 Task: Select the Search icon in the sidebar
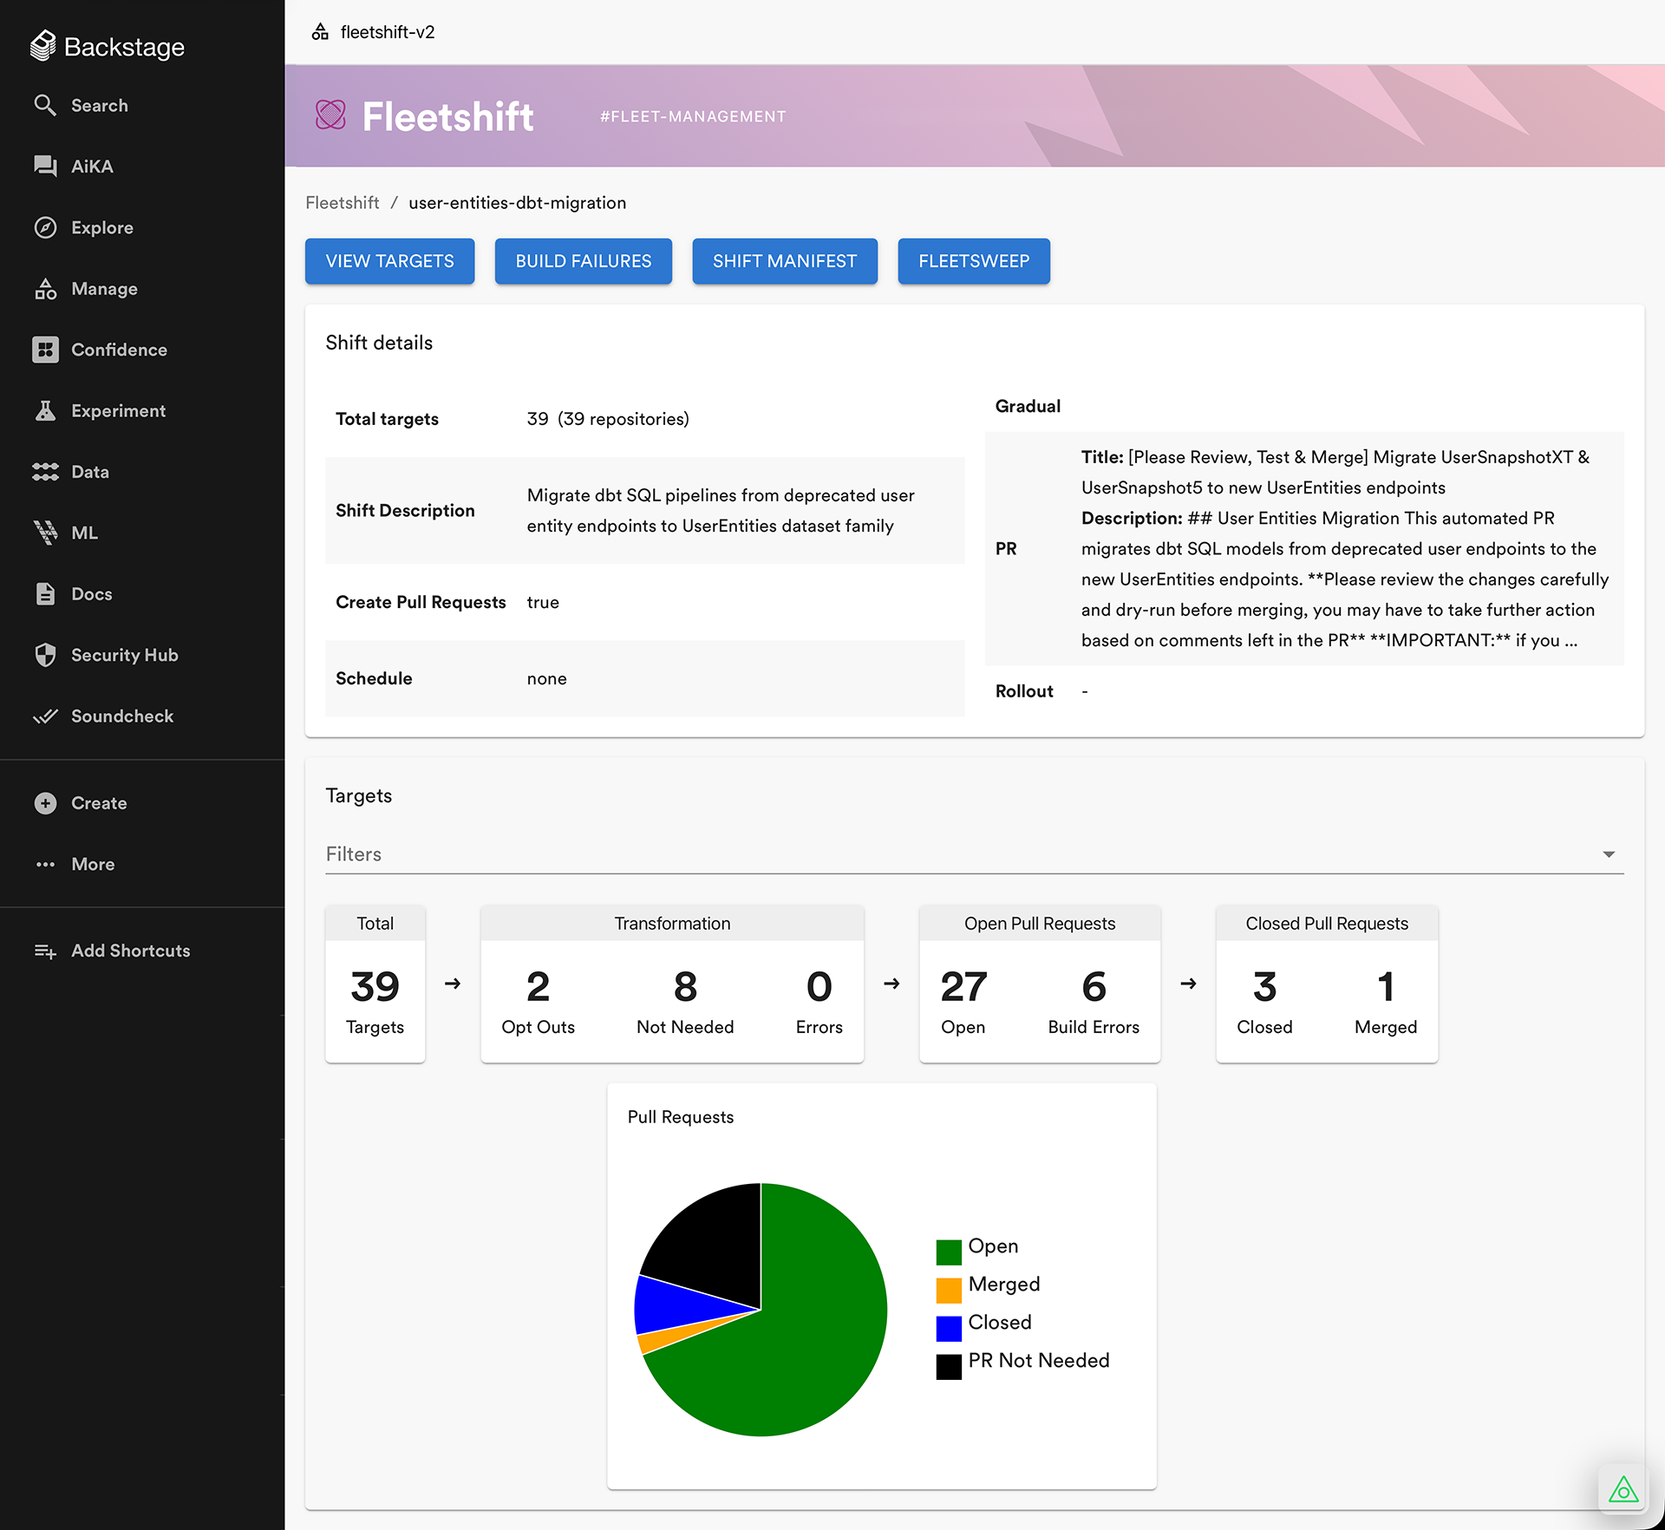(x=46, y=105)
